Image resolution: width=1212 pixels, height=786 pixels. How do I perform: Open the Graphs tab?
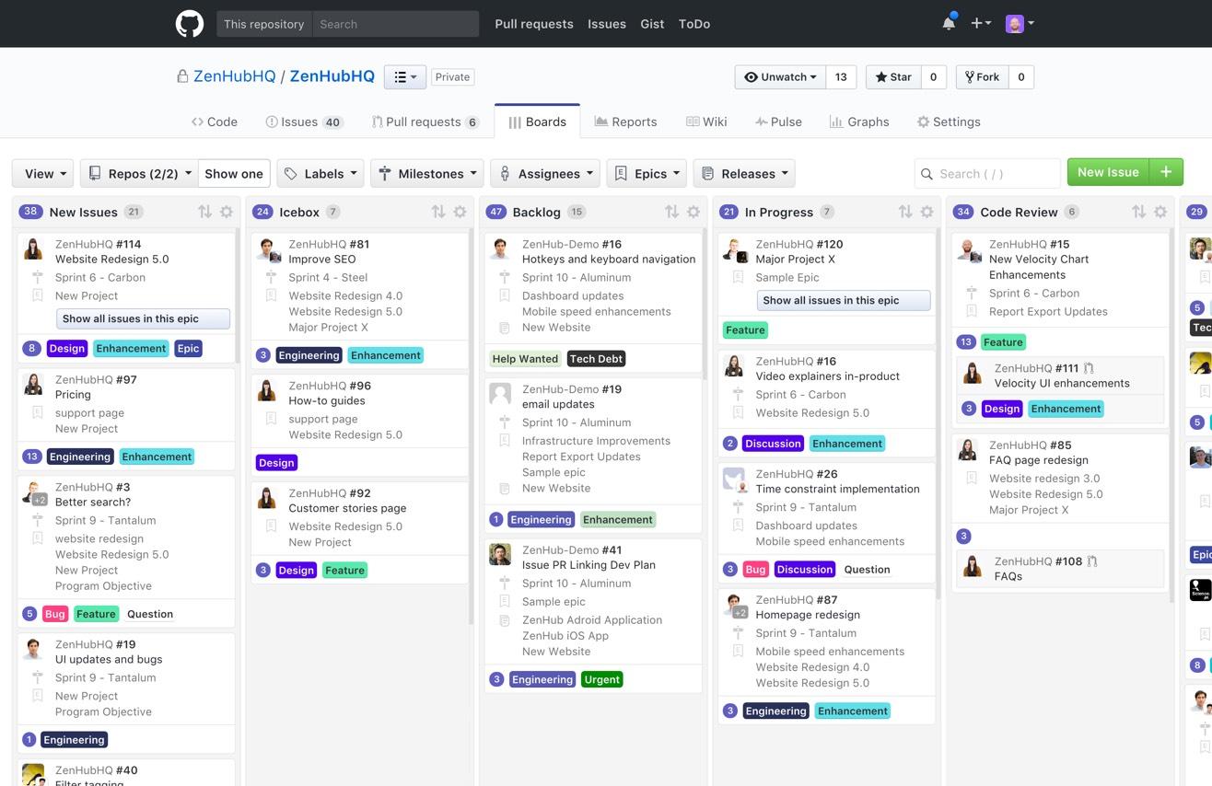point(858,121)
